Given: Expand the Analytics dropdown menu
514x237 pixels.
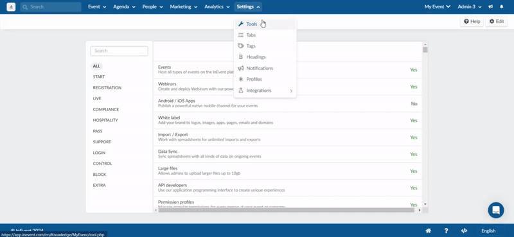Looking at the screenshot, I should pos(217,7).
